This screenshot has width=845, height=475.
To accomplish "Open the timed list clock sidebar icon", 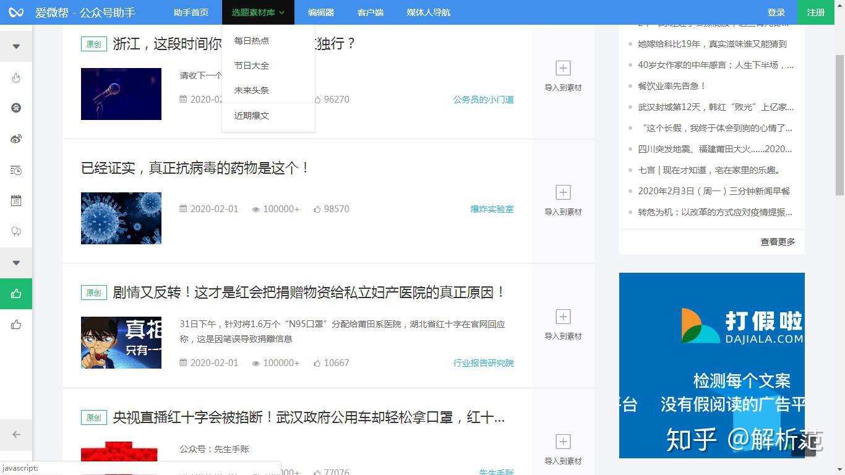I will click(16, 170).
